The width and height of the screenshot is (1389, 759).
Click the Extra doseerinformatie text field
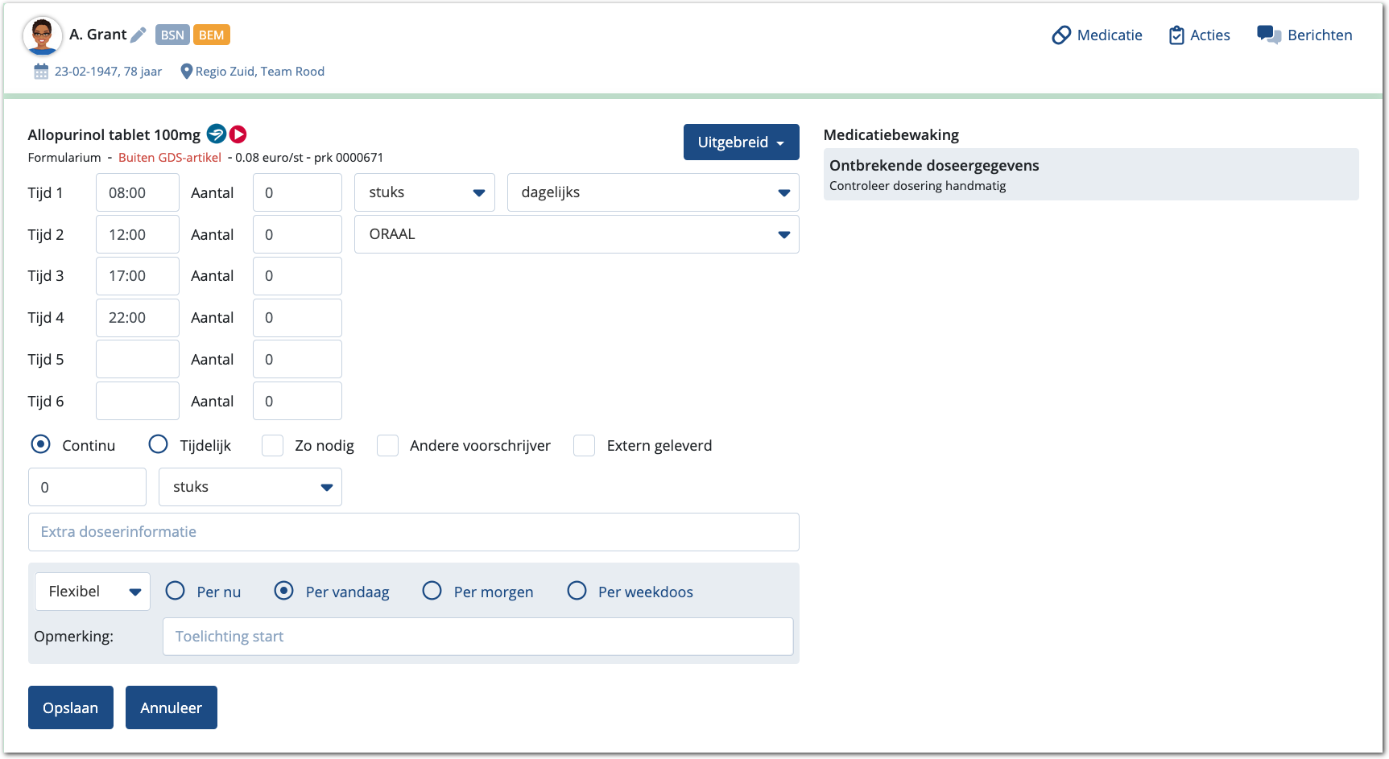point(413,532)
